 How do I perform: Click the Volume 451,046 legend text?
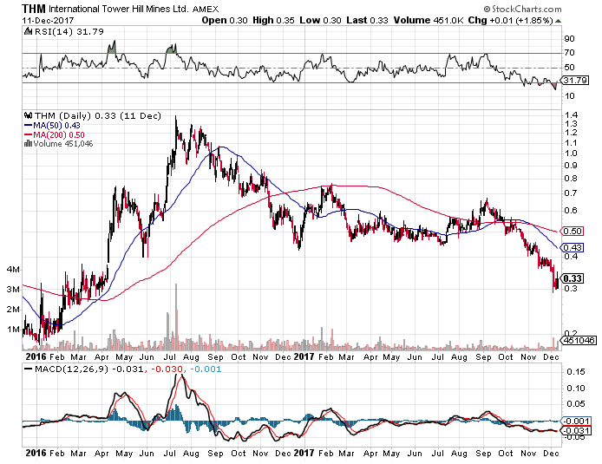click(63, 144)
